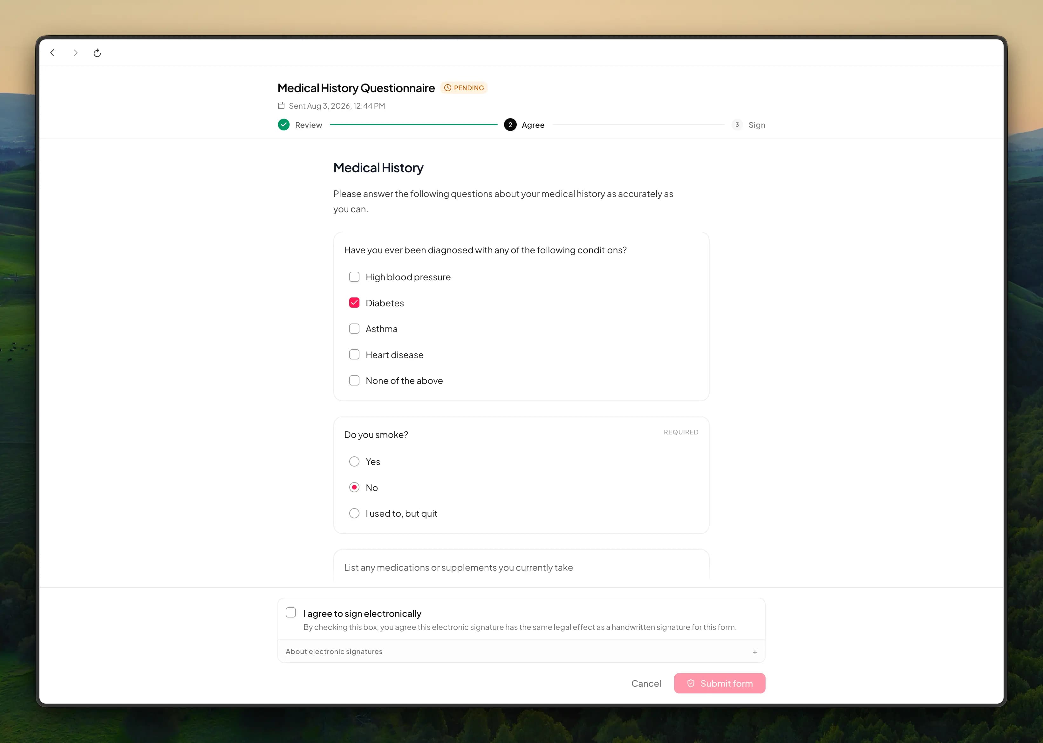Expand About electronic signatures with the plus
This screenshot has height=743, width=1043.
pos(755,652)
